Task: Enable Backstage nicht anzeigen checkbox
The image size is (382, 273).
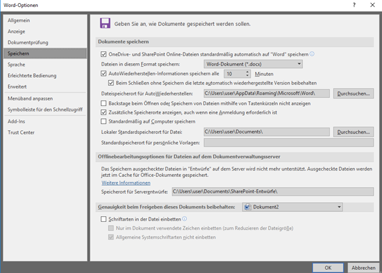Action: click(104, 103)
